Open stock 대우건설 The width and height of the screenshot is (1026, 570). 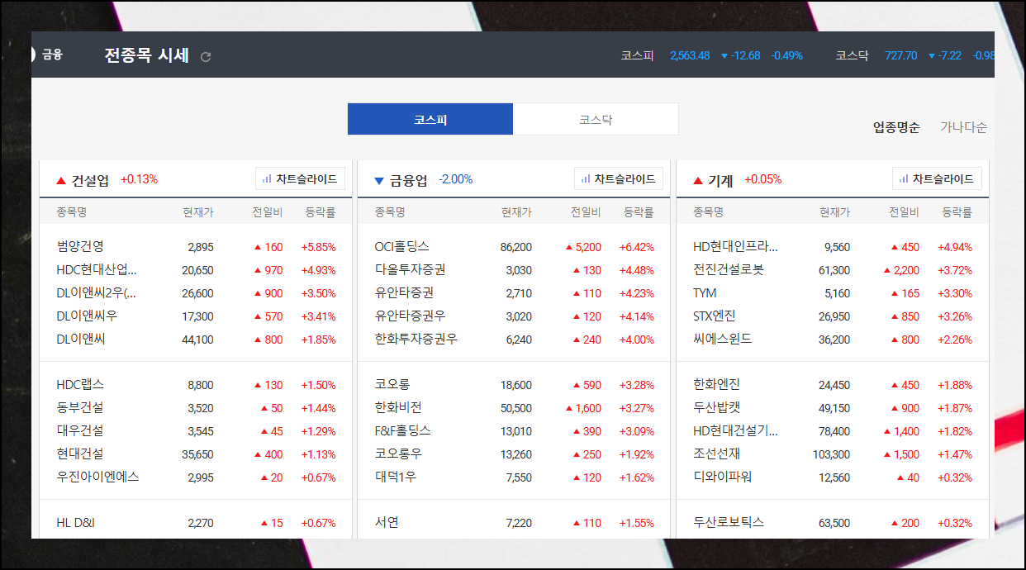coord(80,431)
